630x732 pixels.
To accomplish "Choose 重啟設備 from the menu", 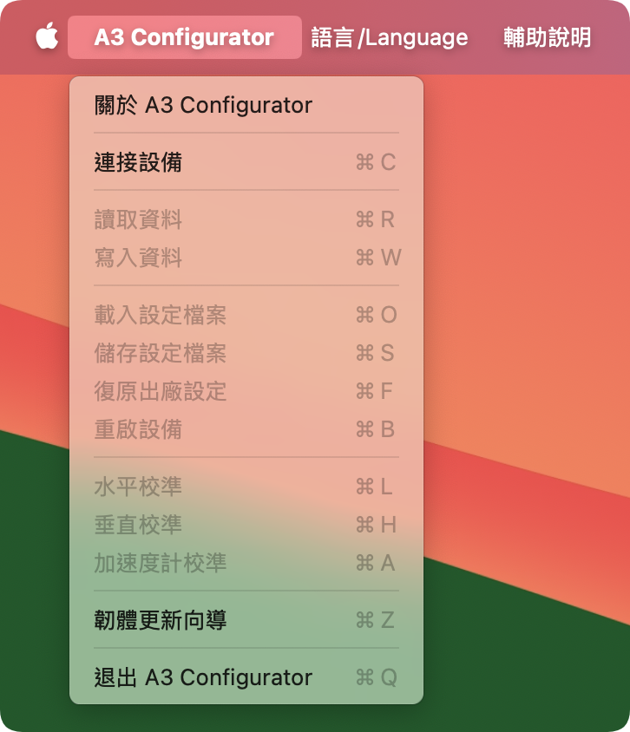I will (139, 429).
